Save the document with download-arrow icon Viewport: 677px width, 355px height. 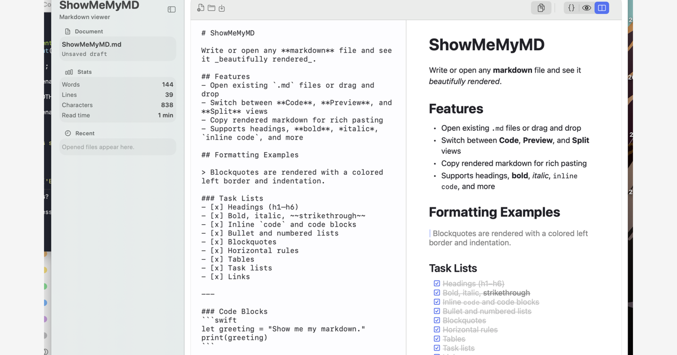coord(222,8)
